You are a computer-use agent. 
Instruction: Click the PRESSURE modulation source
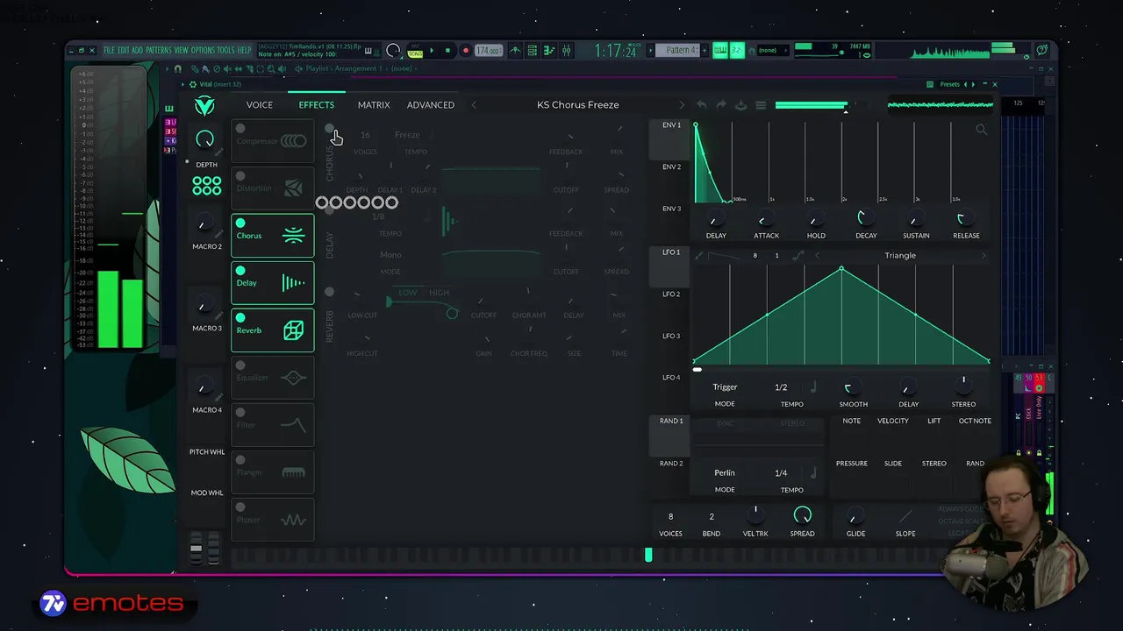[x=852, y=463]
